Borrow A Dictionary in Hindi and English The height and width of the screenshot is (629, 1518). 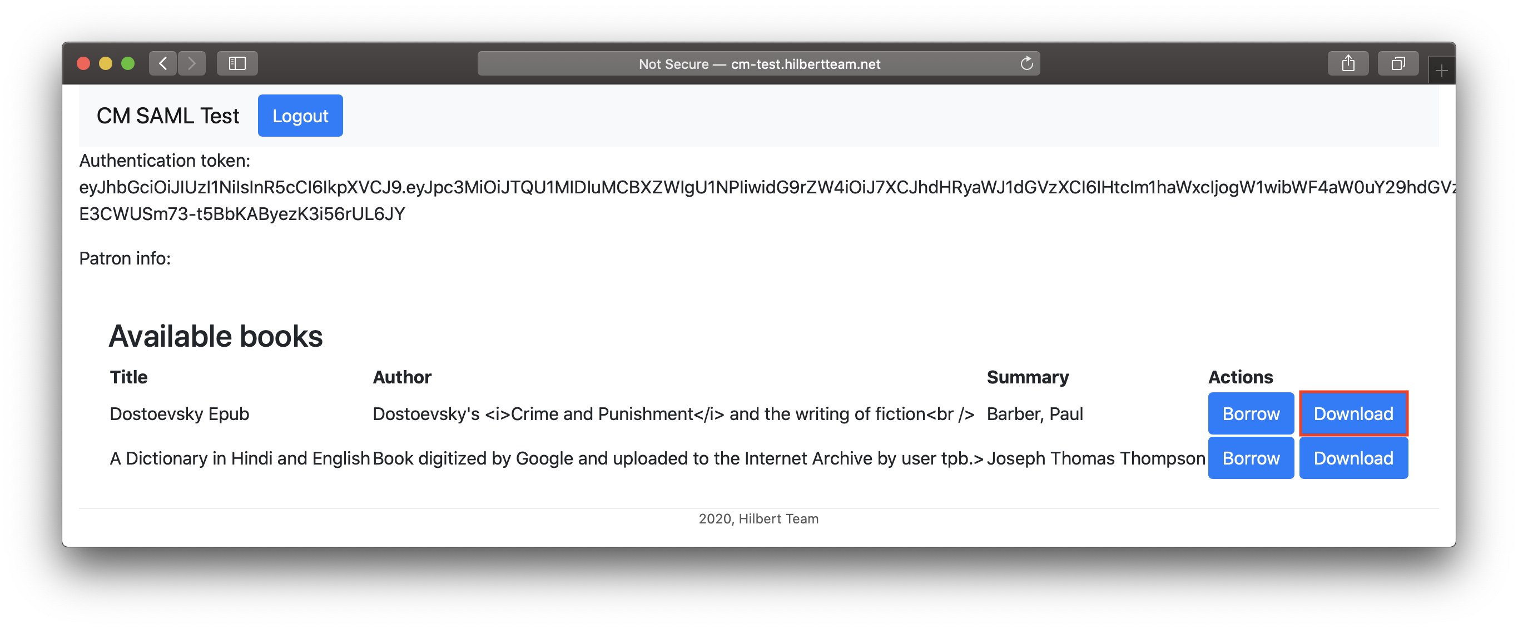tap(1250, 458)
